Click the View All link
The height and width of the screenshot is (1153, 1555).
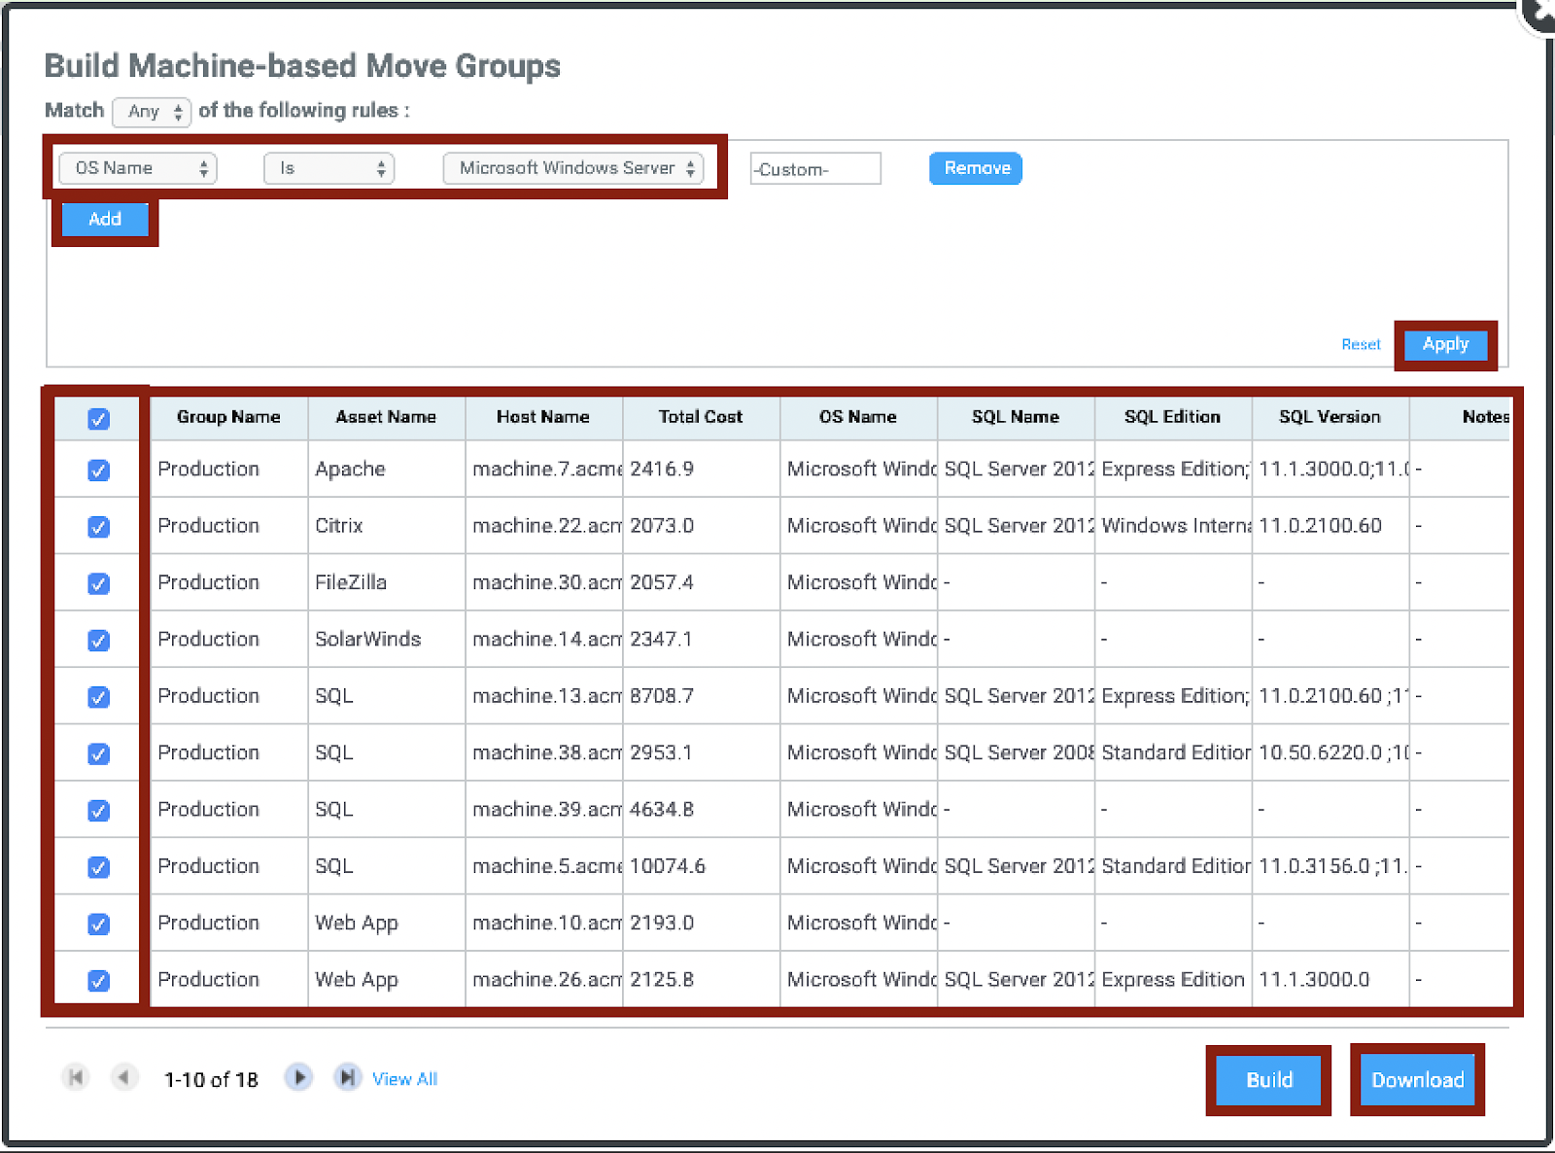[x=404, y=1079]
